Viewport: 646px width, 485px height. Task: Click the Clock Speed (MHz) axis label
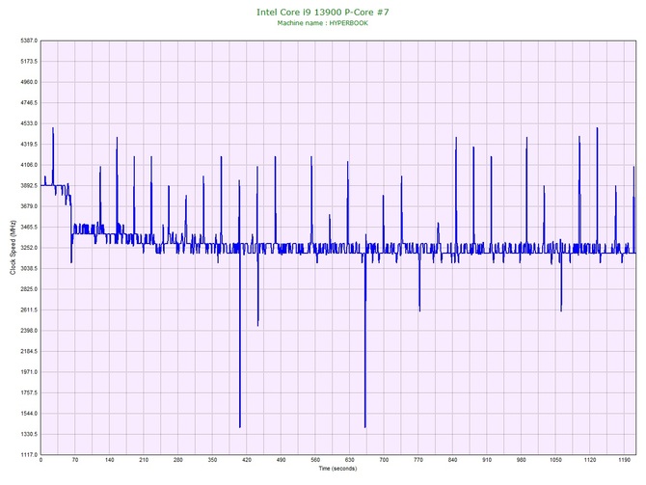13,248
